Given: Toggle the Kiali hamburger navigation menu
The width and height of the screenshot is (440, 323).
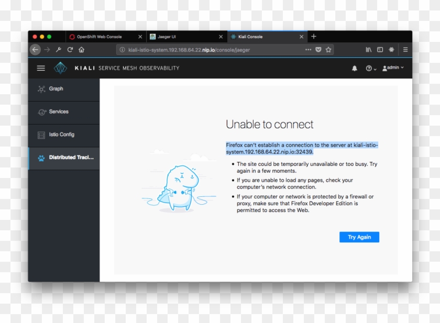Looking at the screenshot, I should 41,68.
